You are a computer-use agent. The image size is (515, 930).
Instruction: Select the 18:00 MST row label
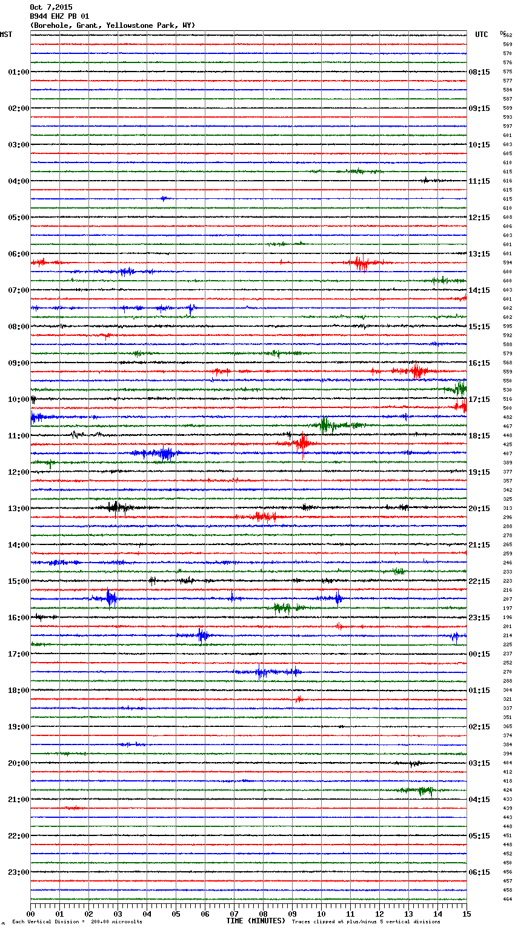tap(19, 691)
